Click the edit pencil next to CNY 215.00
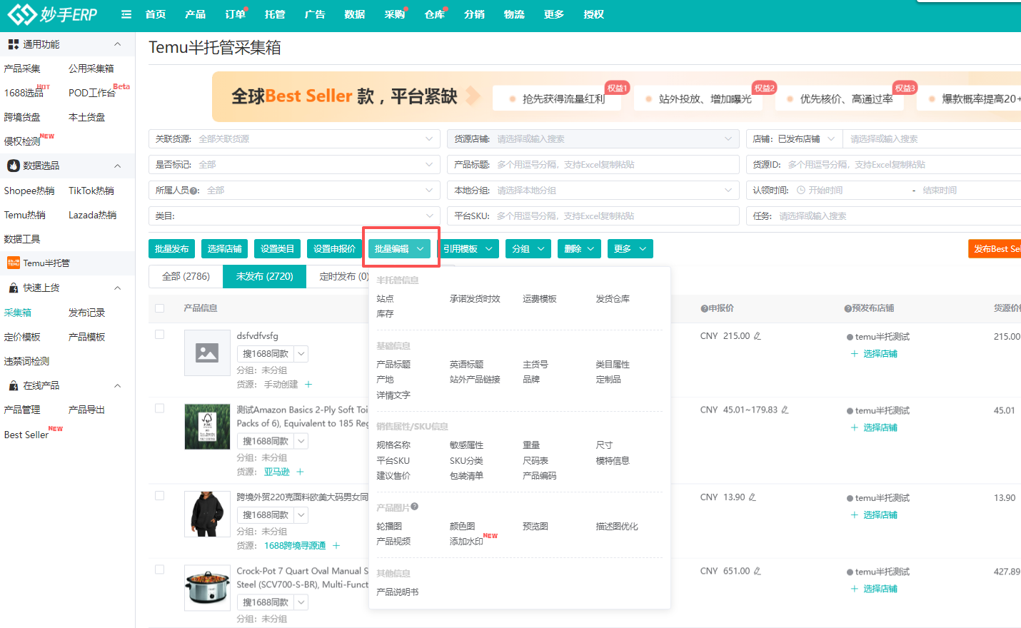The image size is (1021, 628). (758, 336)
